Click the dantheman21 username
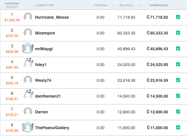 coord(48,96)
